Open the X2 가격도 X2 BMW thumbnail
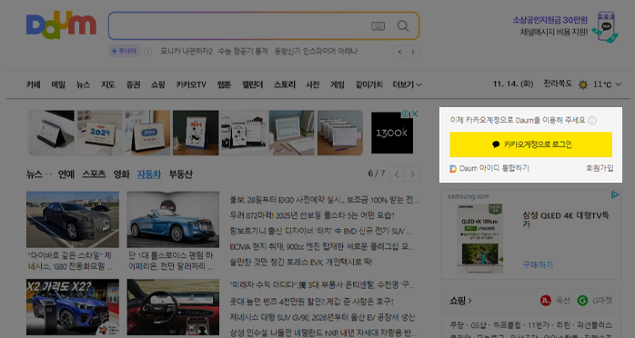The width and height of the screenshot is (635, 338). [x=73, y=307]
